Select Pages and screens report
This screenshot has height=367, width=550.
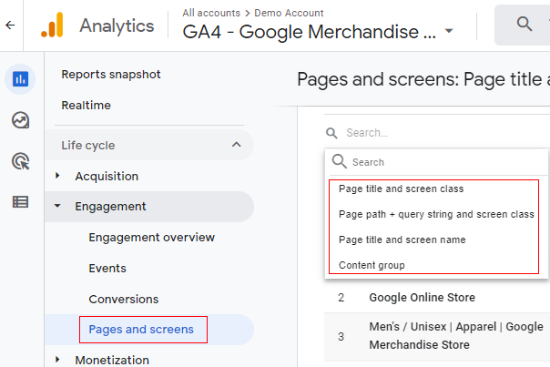tap(141, 330)
